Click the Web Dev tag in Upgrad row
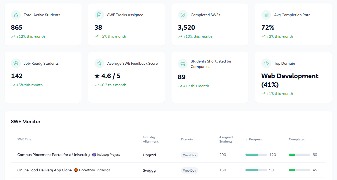The height and width of the screenshot is (180, 337). click(189, 155)
